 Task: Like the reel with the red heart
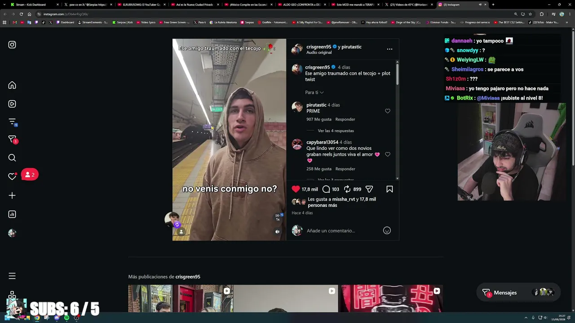tap(296, 189)
